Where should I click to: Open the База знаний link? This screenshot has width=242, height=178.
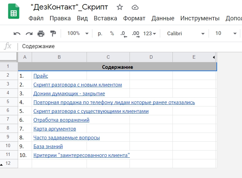pos(48,146)
